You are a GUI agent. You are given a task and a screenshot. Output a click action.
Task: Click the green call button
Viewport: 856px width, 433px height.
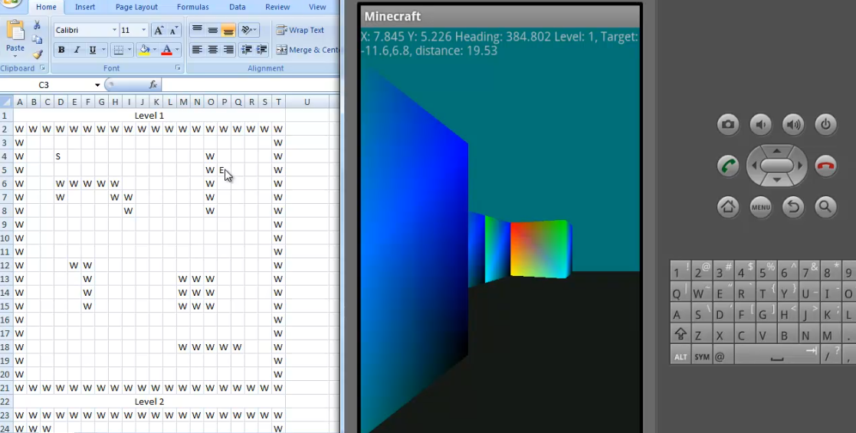[728, 166]
